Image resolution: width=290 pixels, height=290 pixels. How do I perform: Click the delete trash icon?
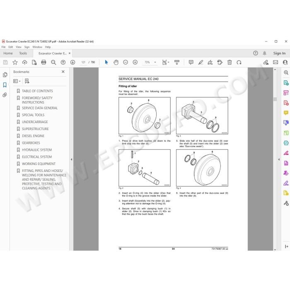(230, 62)
